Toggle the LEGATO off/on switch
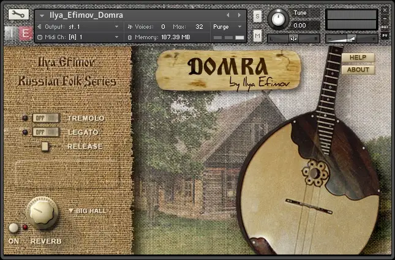 tap(45, 132)
